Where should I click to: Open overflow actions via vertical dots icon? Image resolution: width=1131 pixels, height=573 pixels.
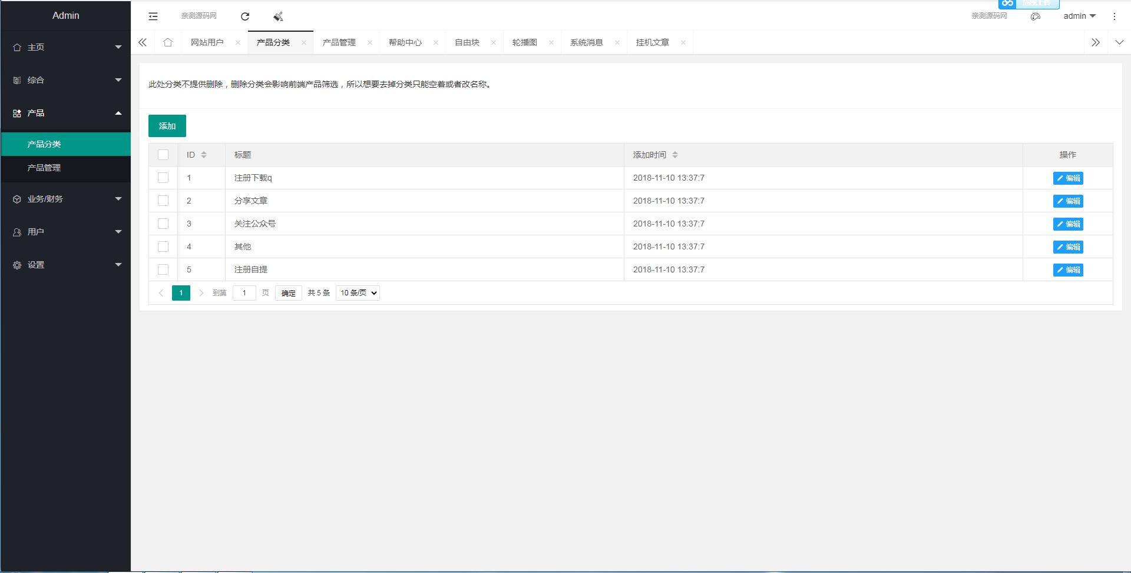pos(1115,16)
